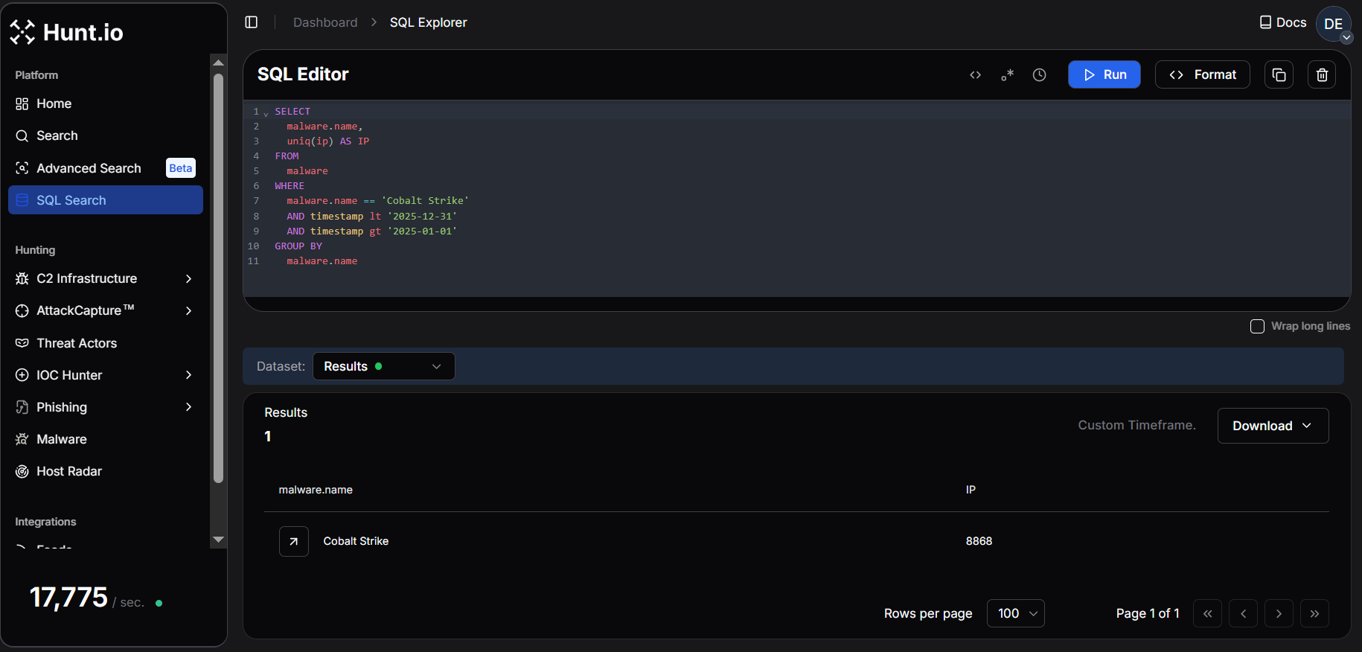The width and height of the screenshot is (1362, 652).
Task: Click SQL Explorer breadcrumb
Action: [x=429, y=22]
